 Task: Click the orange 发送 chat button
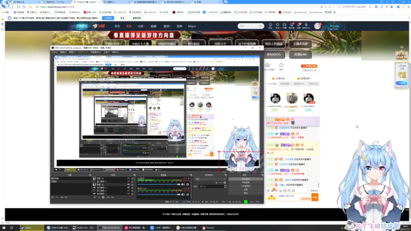click(x=315, y=197)
